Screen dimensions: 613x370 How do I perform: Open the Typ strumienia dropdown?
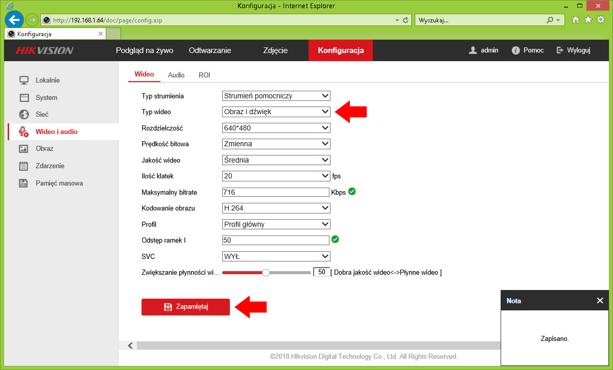[276, 96]
